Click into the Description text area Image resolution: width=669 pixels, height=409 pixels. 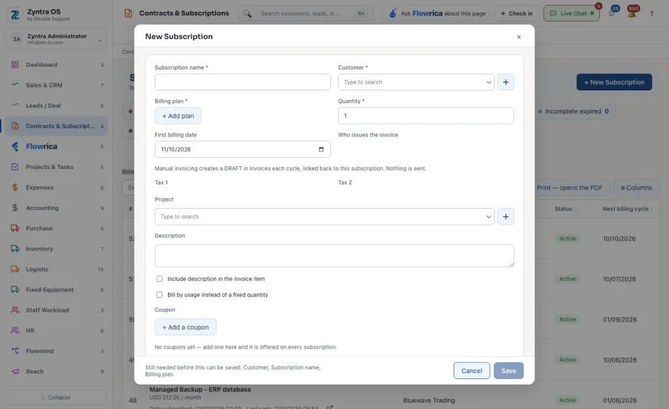click(x=334, y=256)
